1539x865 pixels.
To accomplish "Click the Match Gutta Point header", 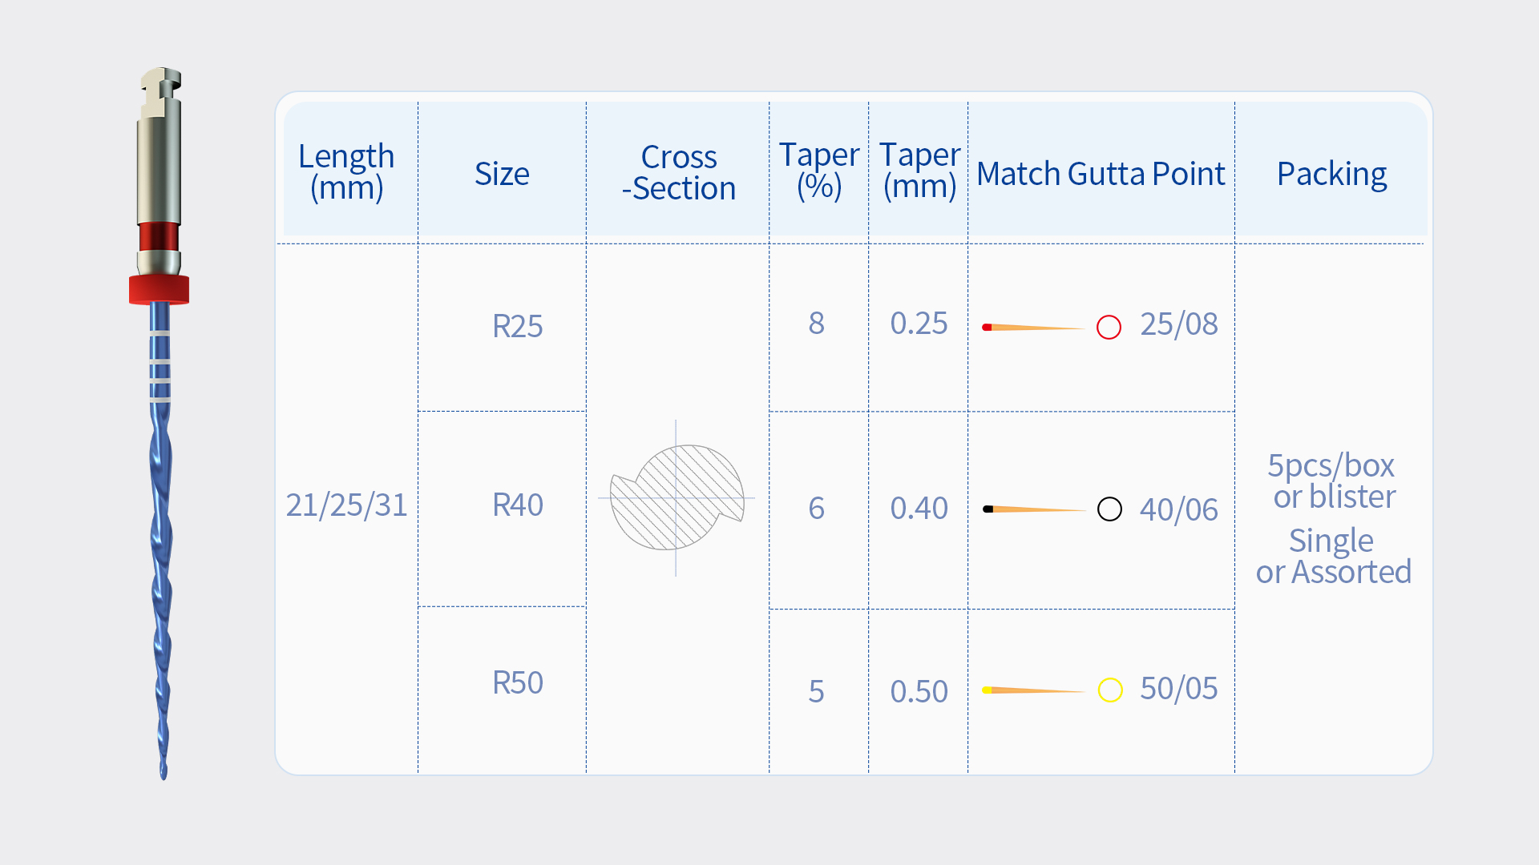I will [1101, 174].
